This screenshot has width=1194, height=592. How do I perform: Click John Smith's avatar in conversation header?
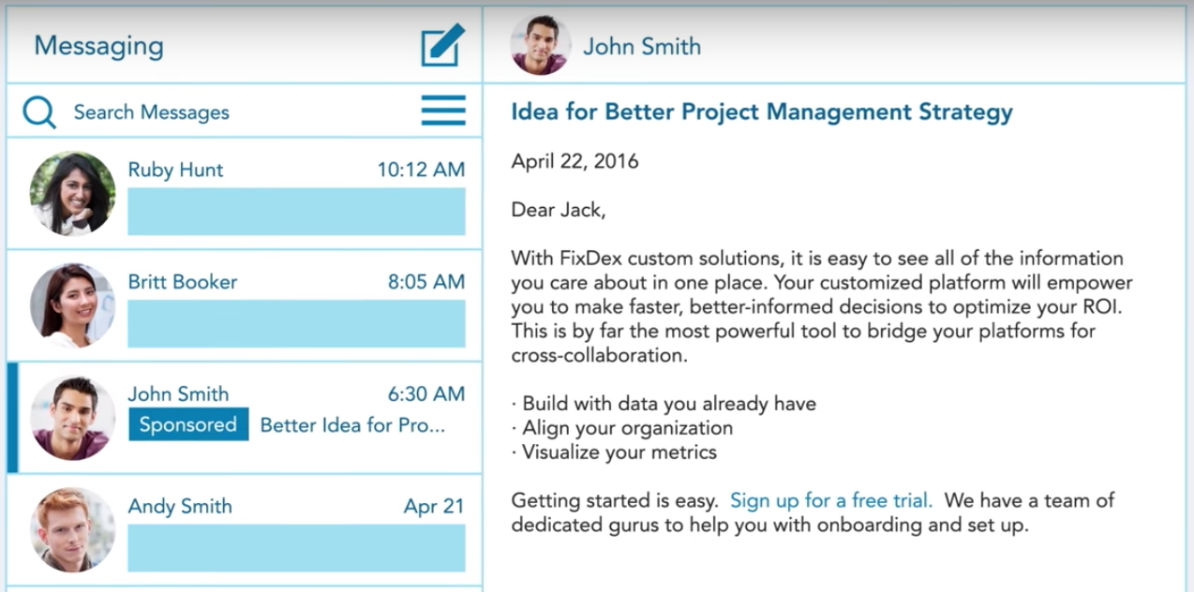[540, 45]
